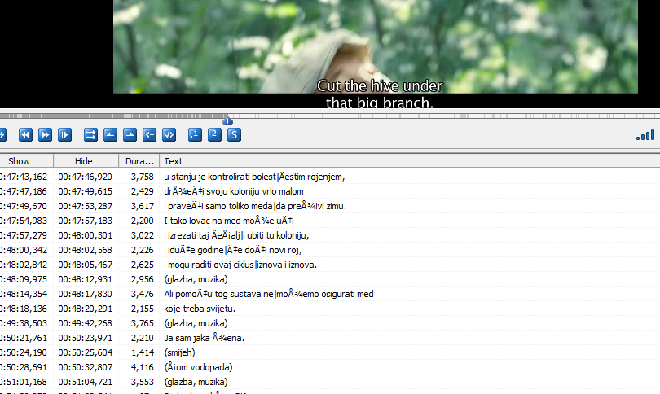Click hide time 00:50:25,604

(86, 353)
